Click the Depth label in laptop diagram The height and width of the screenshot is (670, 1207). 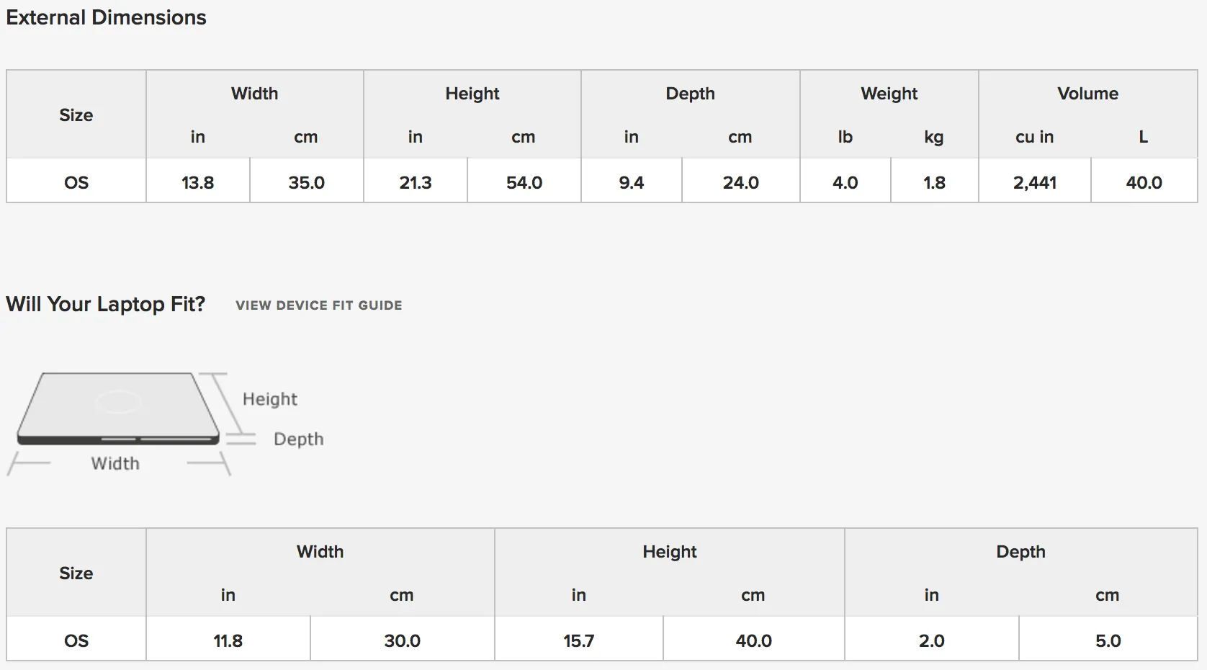tap(299, 439)
